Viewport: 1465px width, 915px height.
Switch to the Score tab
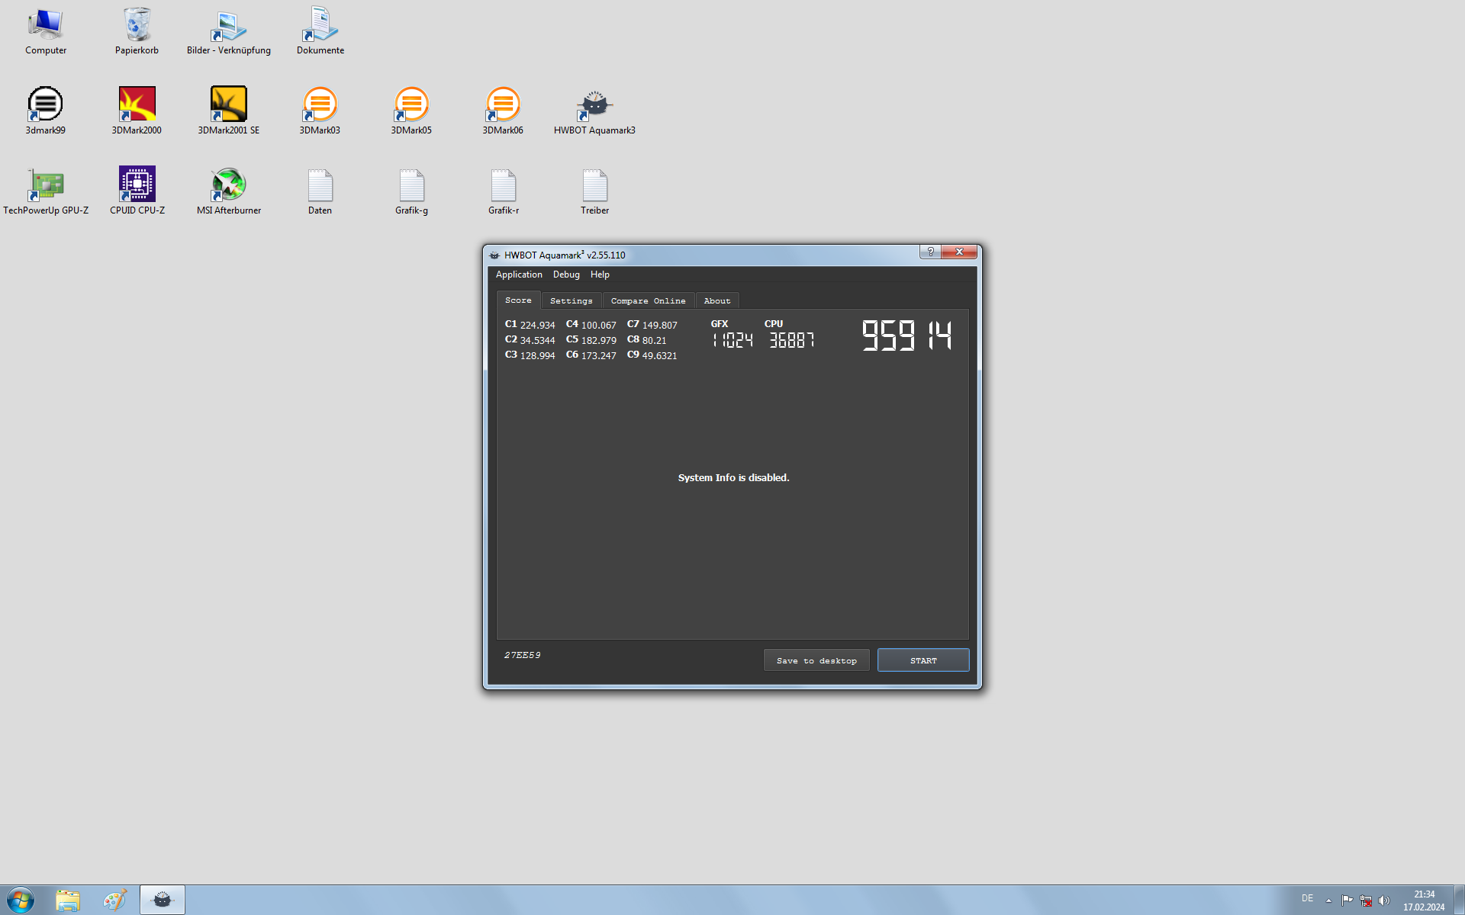tap(518, 300)
